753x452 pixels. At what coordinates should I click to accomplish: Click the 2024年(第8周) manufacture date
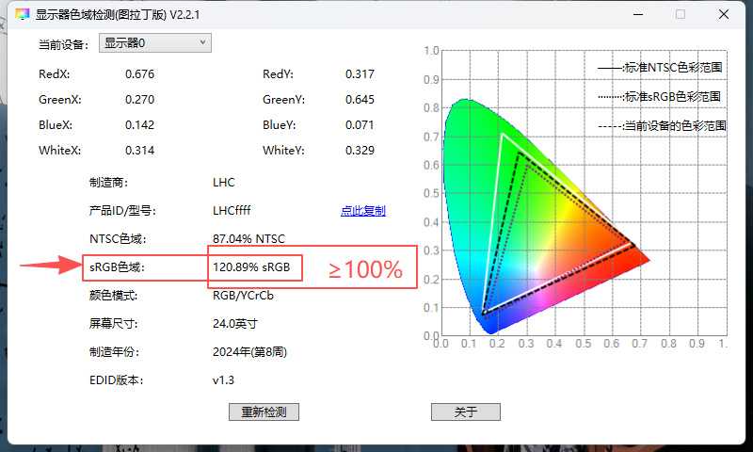click(249, 352)
